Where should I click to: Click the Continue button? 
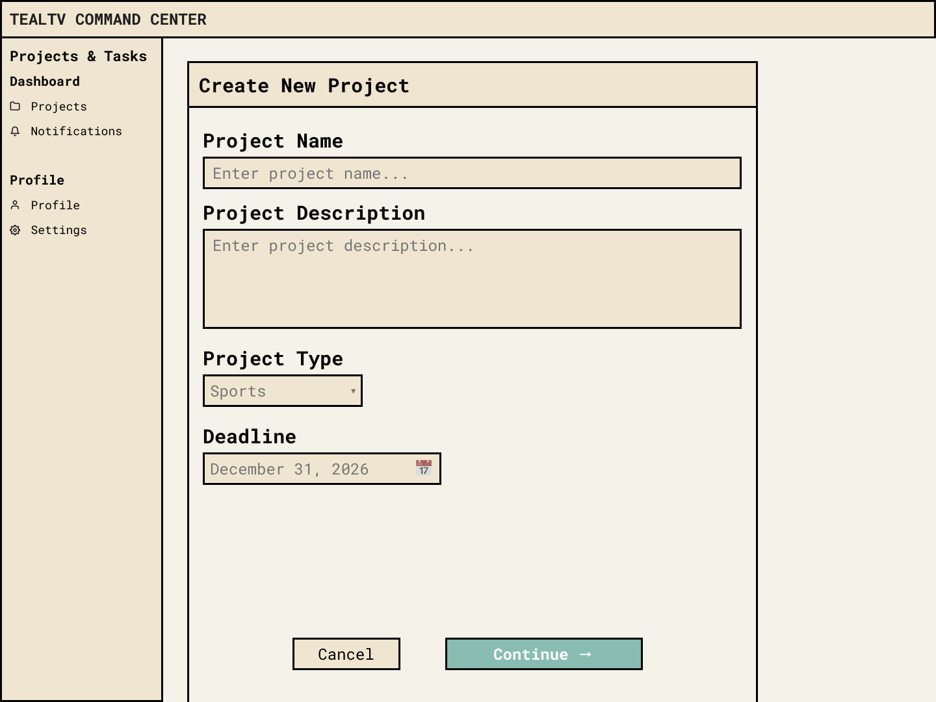(x=544, y=654)
